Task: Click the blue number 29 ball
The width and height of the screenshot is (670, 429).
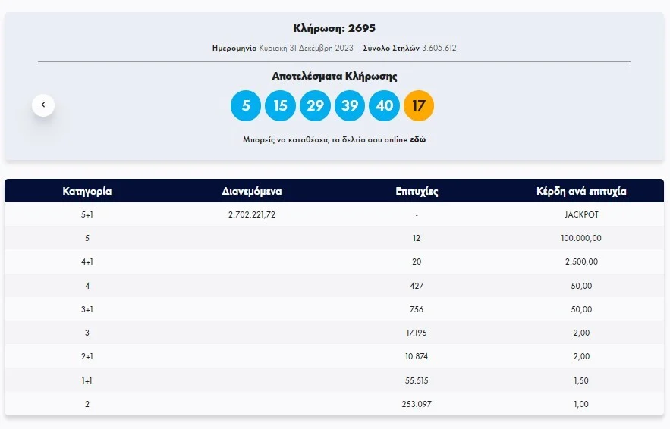Action: (x=315, y=105)
